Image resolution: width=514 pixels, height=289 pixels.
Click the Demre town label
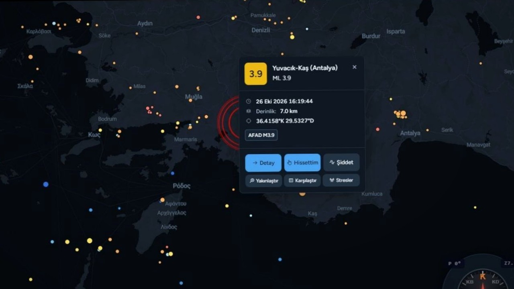[x=345, y=208]
